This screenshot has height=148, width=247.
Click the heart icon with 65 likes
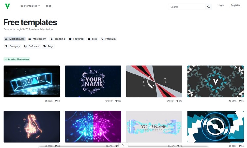(240, 101)
